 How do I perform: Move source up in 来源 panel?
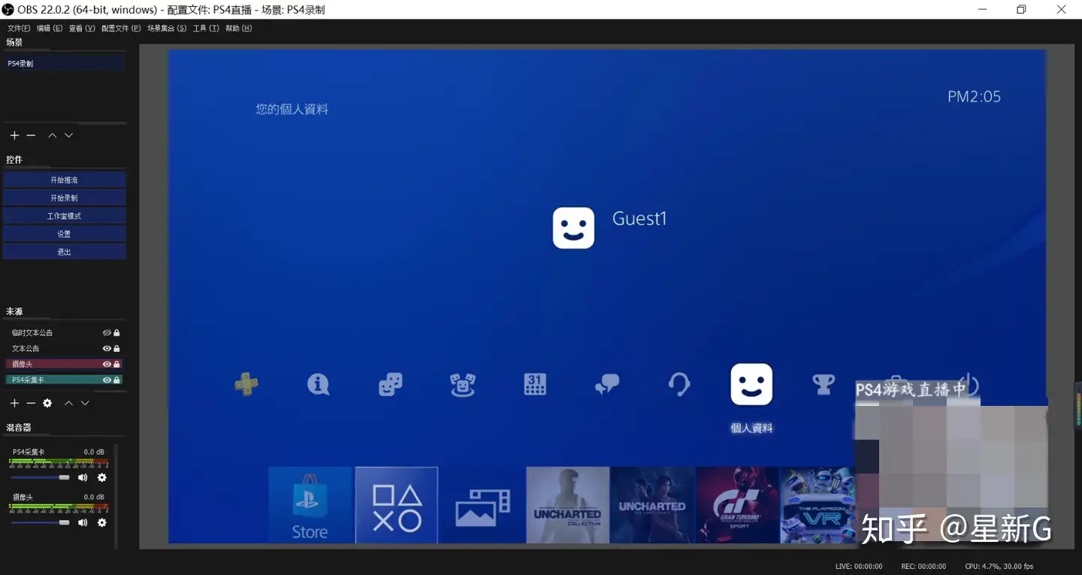pos(68,404)
